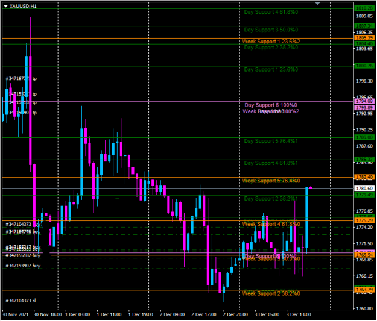The image size is (377, 321).
Task: Click the 30 Nov 18:00 time label
Action: 48,314
